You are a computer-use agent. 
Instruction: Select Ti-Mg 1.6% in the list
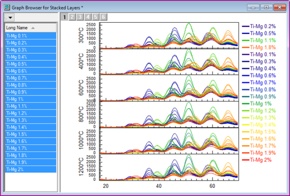[x=31, y=141]
